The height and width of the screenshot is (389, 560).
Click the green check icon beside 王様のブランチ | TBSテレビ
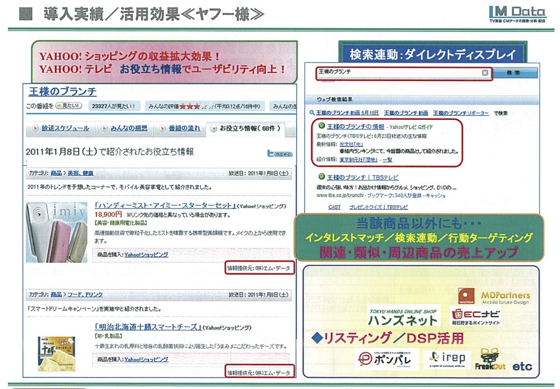click(321, 177)
